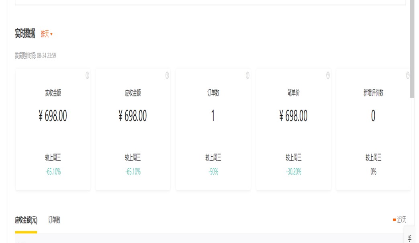Click the 实时数据 section heading
This screenshot has height=243, width=419.
[25, 34]
